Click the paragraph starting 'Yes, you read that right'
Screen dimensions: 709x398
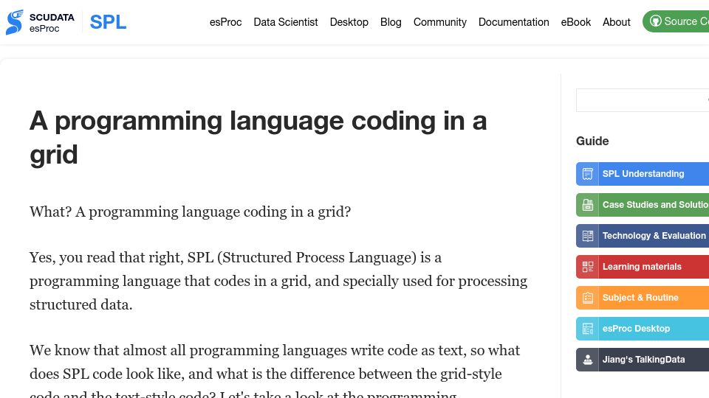click(278, 281)
